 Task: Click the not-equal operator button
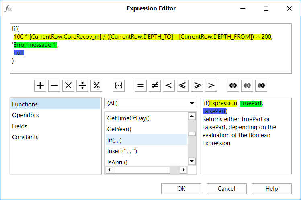pyautogui.click(x=155, y=86)
